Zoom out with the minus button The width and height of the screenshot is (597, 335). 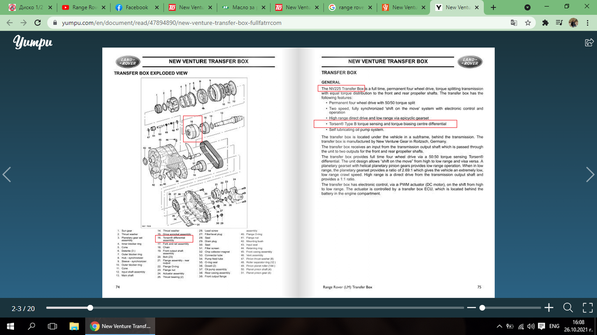[x=471, y=308]
